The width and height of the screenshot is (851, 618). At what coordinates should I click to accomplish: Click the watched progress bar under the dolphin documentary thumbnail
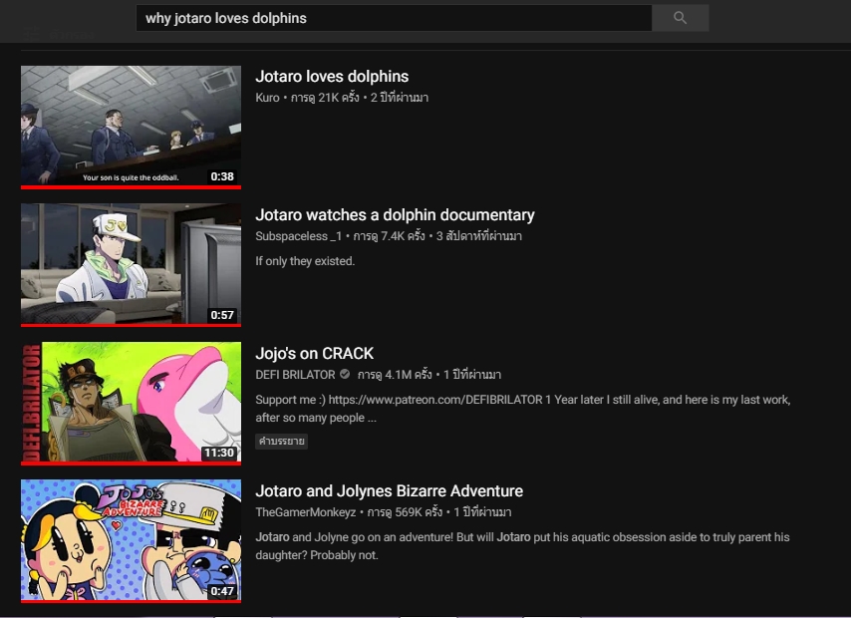(131, 325)
